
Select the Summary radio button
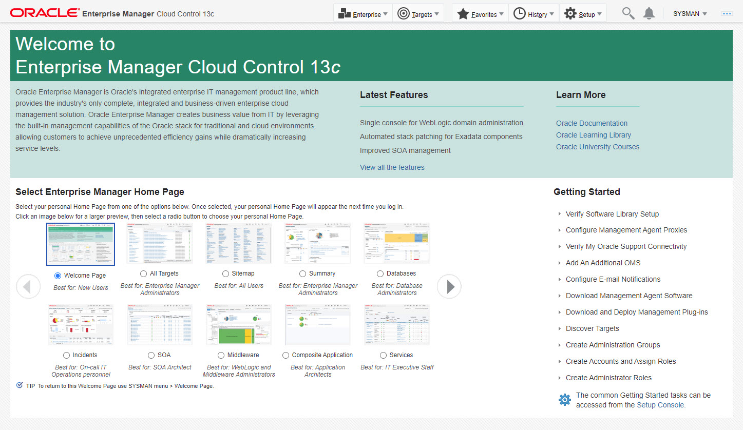(303, 273)
